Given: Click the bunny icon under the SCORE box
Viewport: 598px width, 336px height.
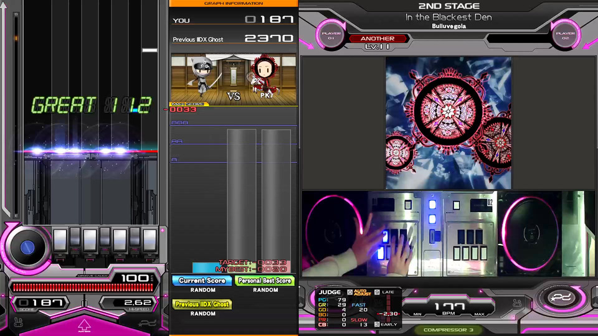Looking at the screenshot, I should tap(18, 322).
